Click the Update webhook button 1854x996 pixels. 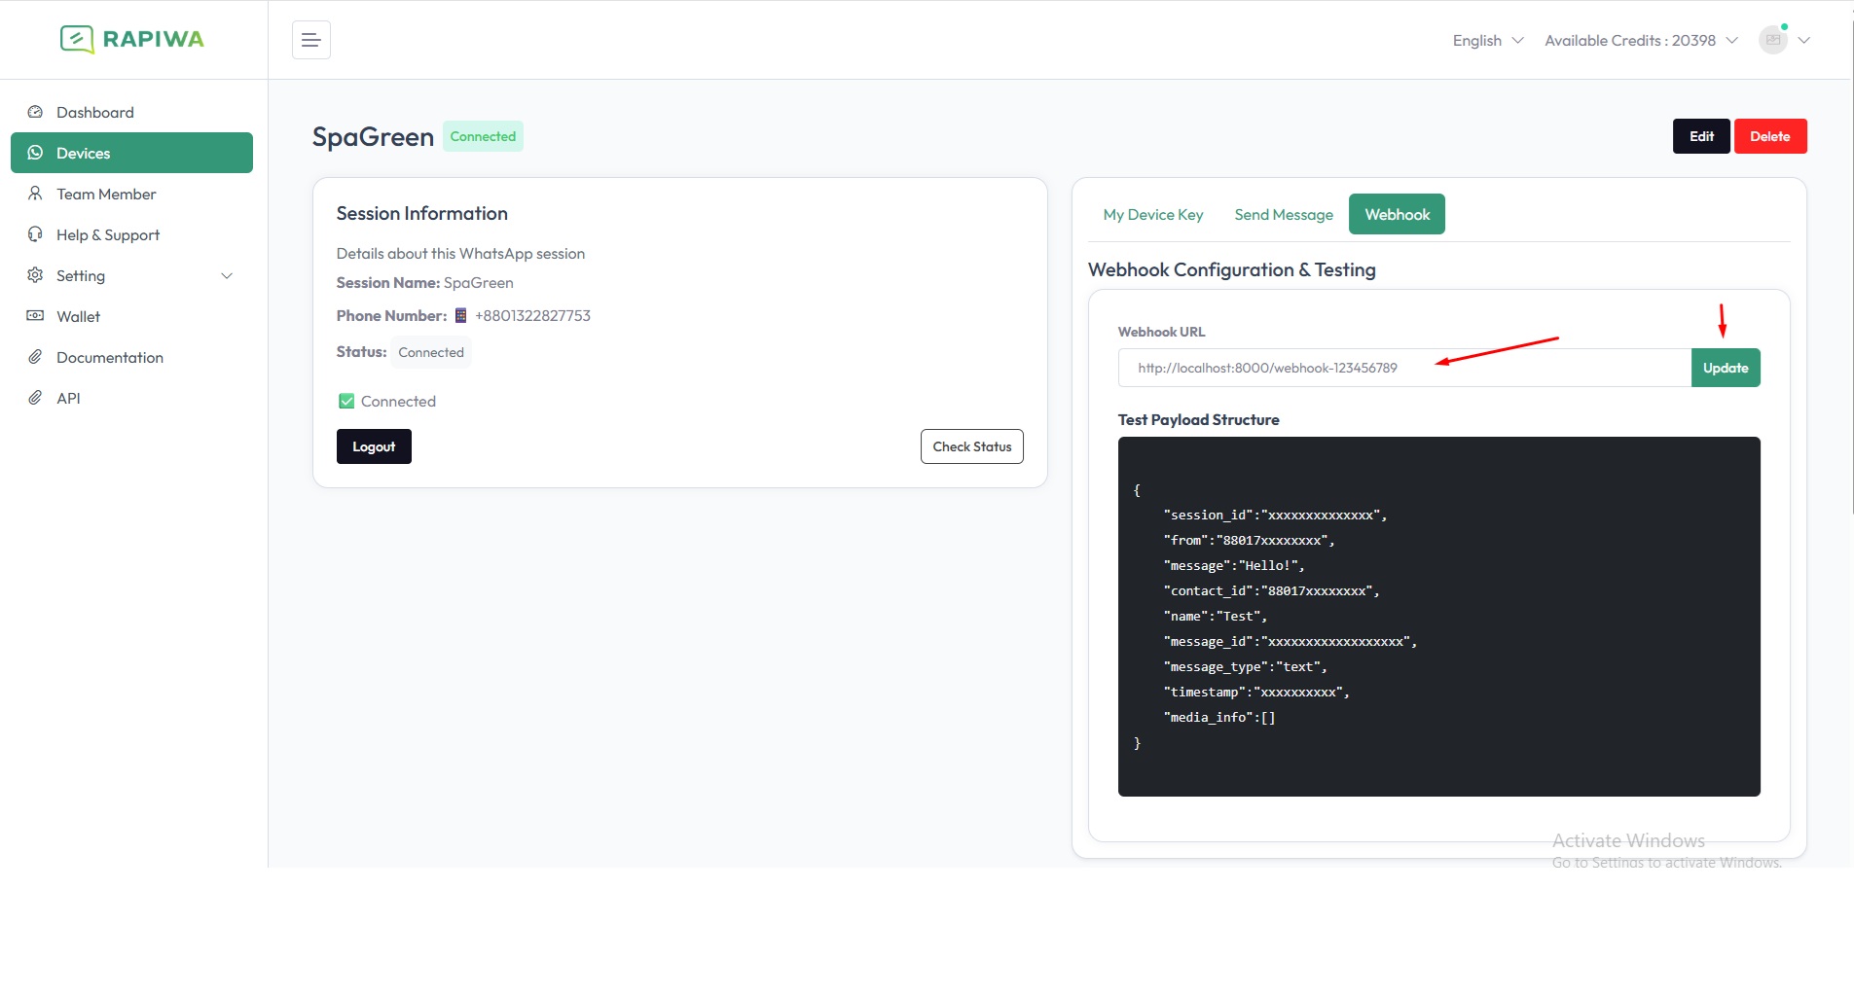click(1725, 368)
